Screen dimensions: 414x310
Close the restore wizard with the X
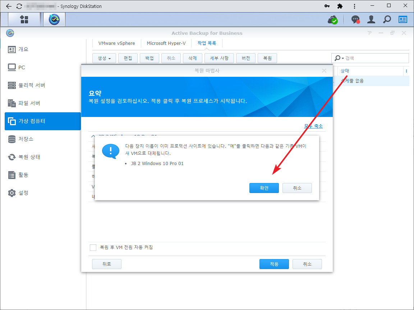pos(324,71)
